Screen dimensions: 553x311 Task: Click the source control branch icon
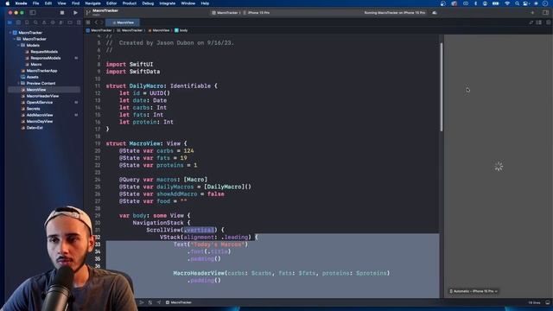[88, 13]
